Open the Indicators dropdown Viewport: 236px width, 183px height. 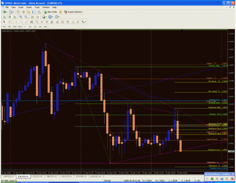click(44, 17)
